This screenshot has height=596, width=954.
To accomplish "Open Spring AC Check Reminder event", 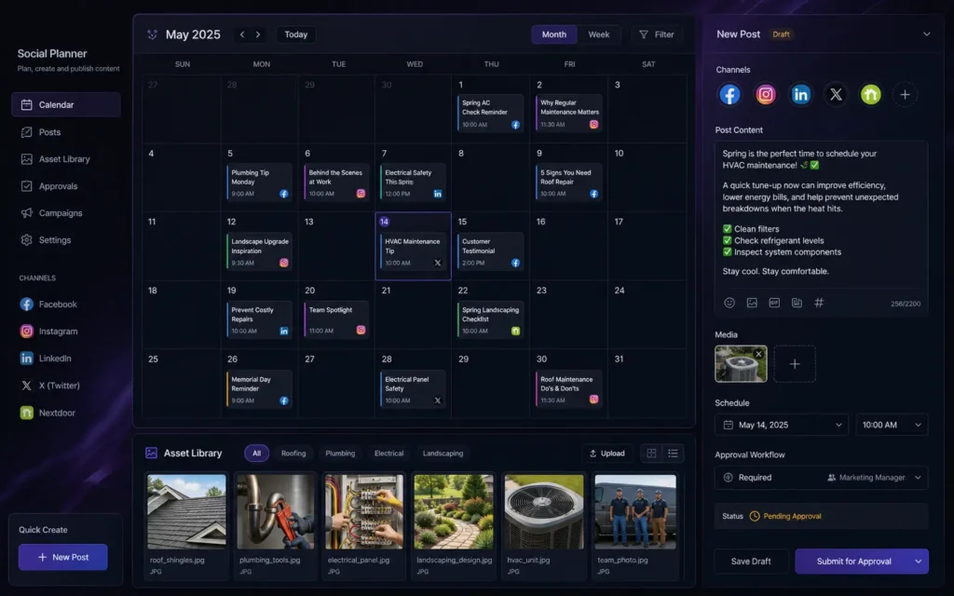I will [490, 113].
